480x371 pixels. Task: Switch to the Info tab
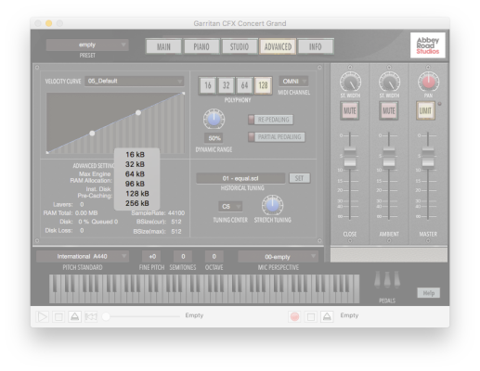click(316, 46)
